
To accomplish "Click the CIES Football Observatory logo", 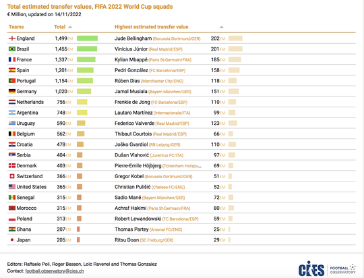I will point(327,269).
